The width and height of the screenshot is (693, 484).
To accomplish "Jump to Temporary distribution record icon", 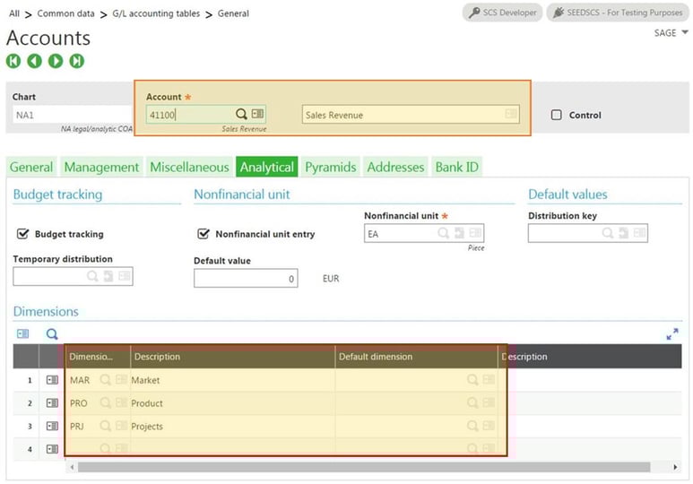I will tap(108, 276).
